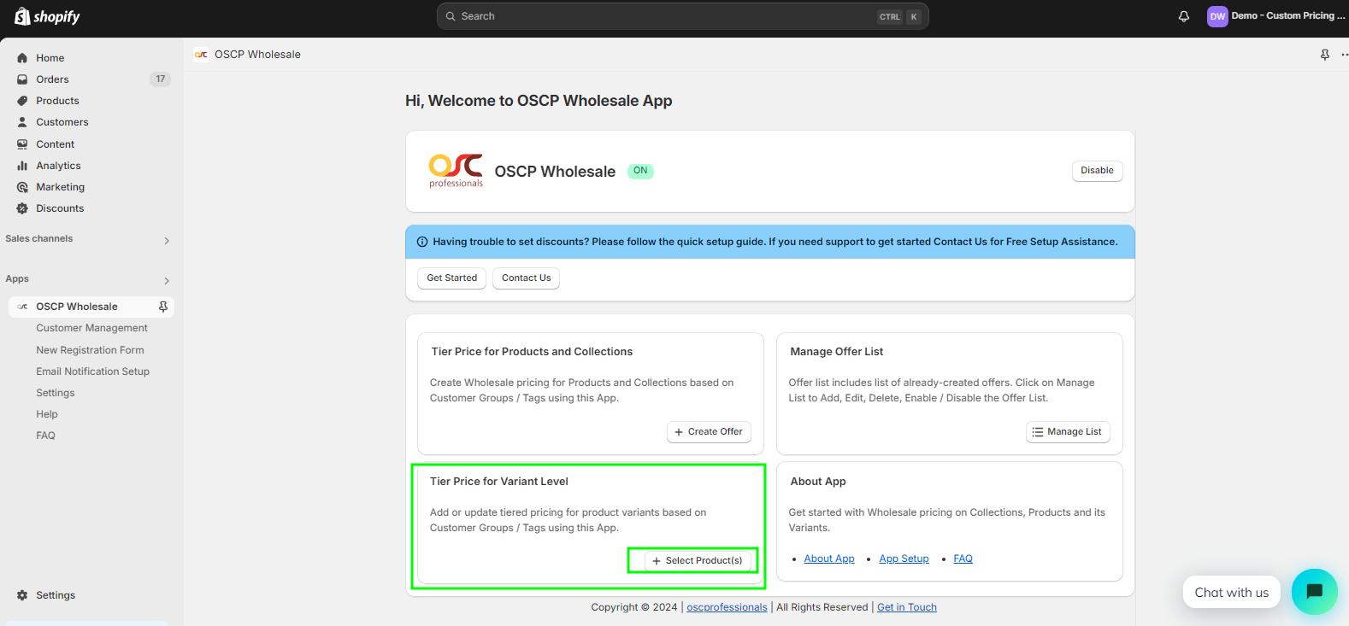Click the top Search field
The height and width of the screenshot is (626, 1349).
tap(667, 16)
